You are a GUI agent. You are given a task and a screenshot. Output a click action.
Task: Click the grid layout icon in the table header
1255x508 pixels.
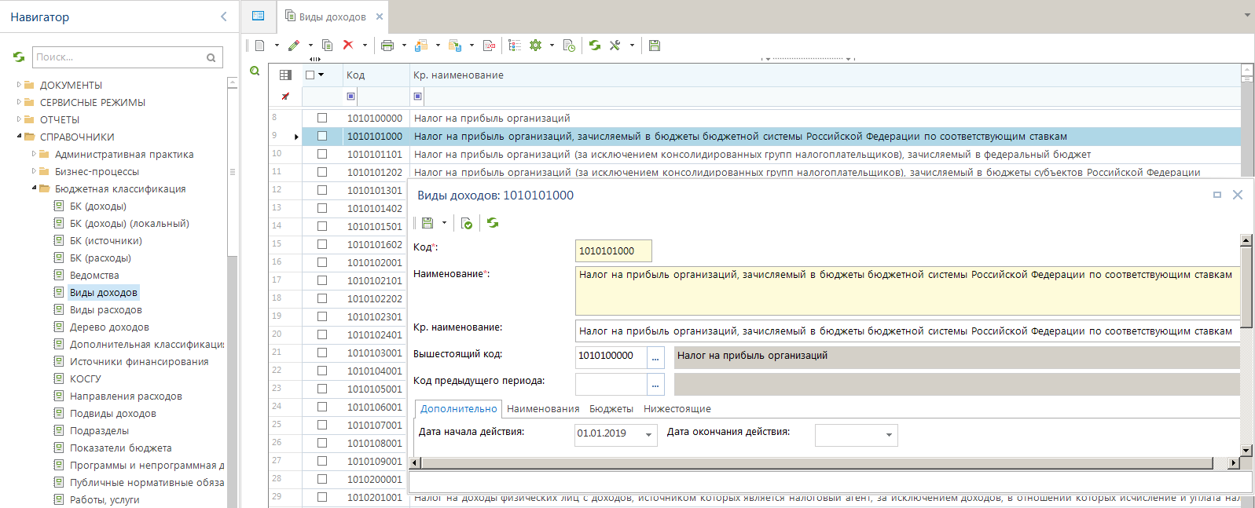[x=286, y=75]
